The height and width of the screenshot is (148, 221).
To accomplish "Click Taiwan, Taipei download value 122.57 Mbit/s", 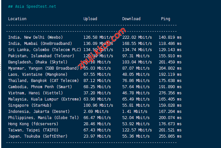I will click(x=137, y=130).
